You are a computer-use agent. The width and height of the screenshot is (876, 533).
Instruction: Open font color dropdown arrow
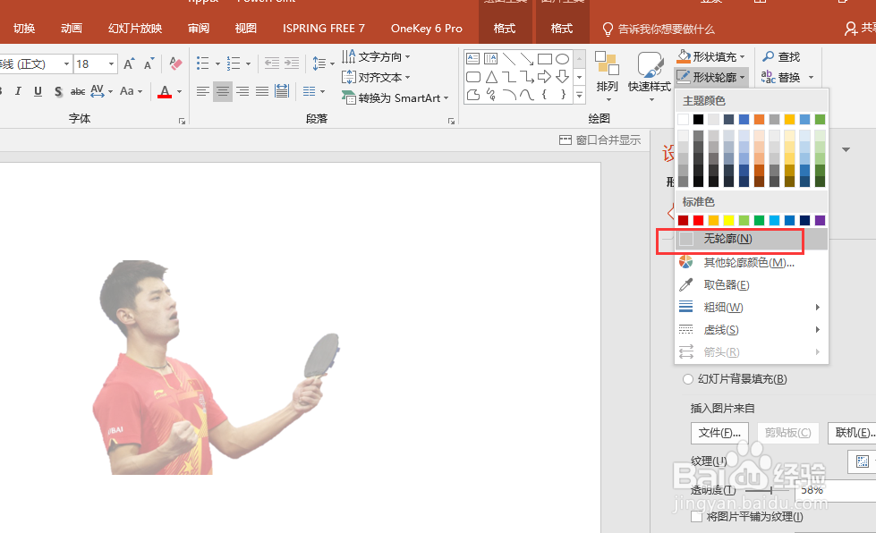click(179, 91)
